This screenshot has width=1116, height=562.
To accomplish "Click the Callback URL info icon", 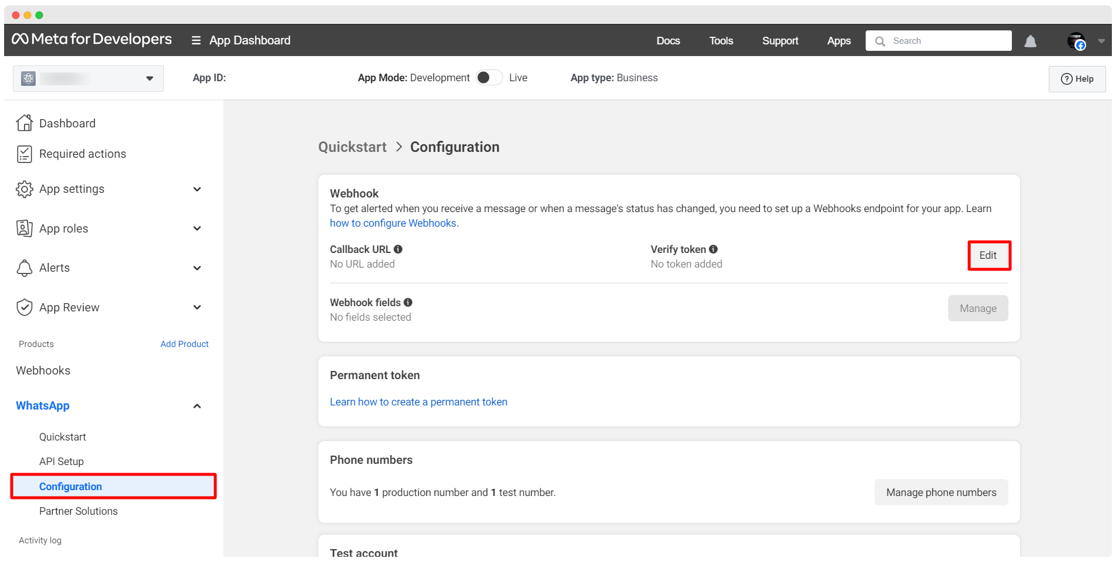I will point(398,249).
